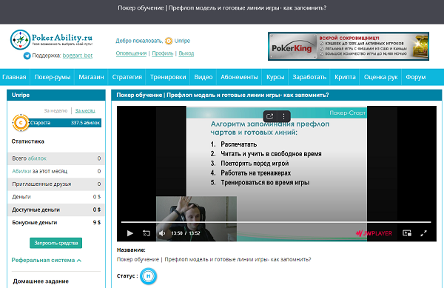Click the pop-out icon above the video
This screenshot has width=444, height=288.
point(270,116)
